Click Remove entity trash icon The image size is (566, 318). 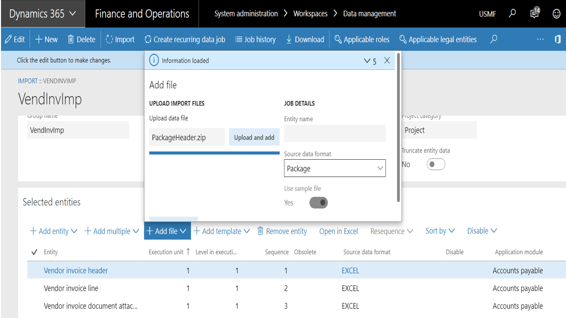click(x=260, y=231)
